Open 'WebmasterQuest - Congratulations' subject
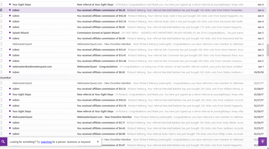This screenshot has width=269, height=149. tap(97, 67)
